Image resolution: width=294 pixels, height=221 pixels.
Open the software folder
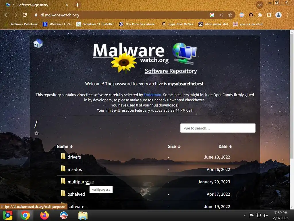pyautogui.click(x=76, y=207)
